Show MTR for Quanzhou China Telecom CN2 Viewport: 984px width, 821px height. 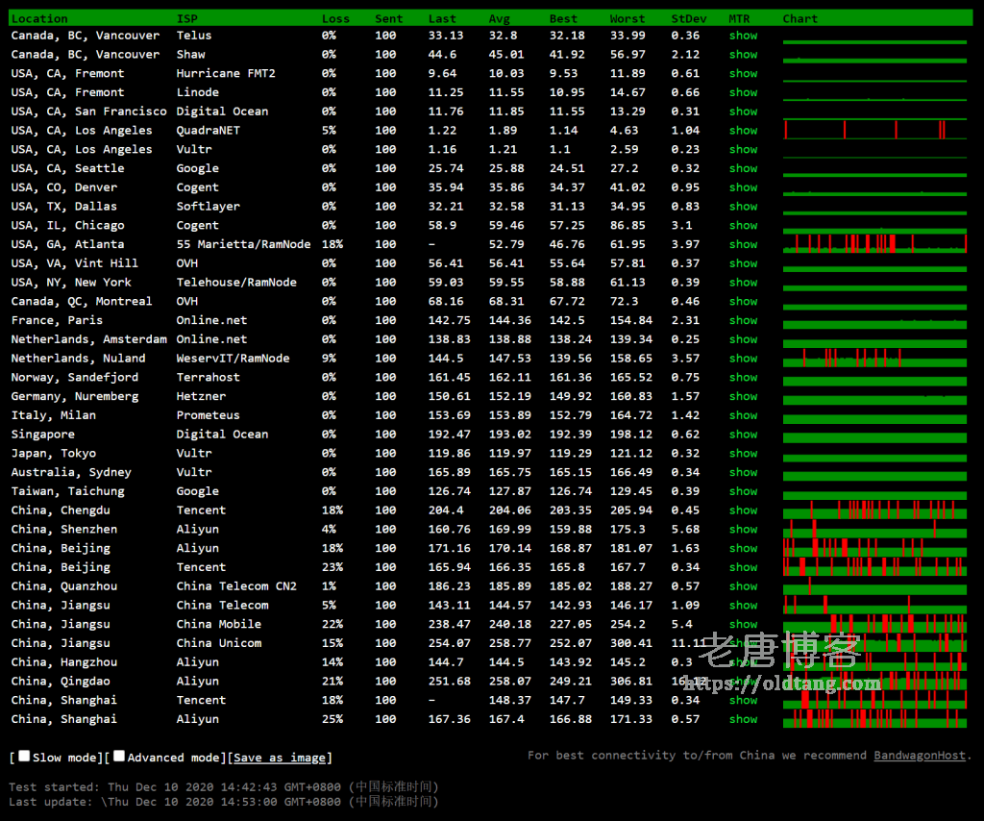(x=743, y=586)
